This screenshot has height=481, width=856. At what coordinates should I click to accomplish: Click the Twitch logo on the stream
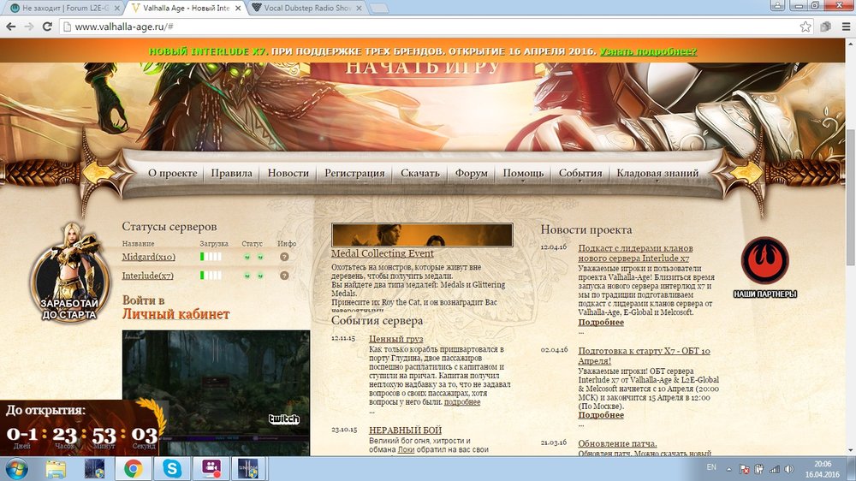coord(283,419)
